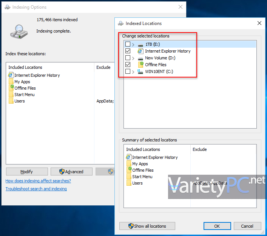Open the Advanced indexing settings button
Image resolution: width=267 pixels, height=236 pixels.
[71, 172]
